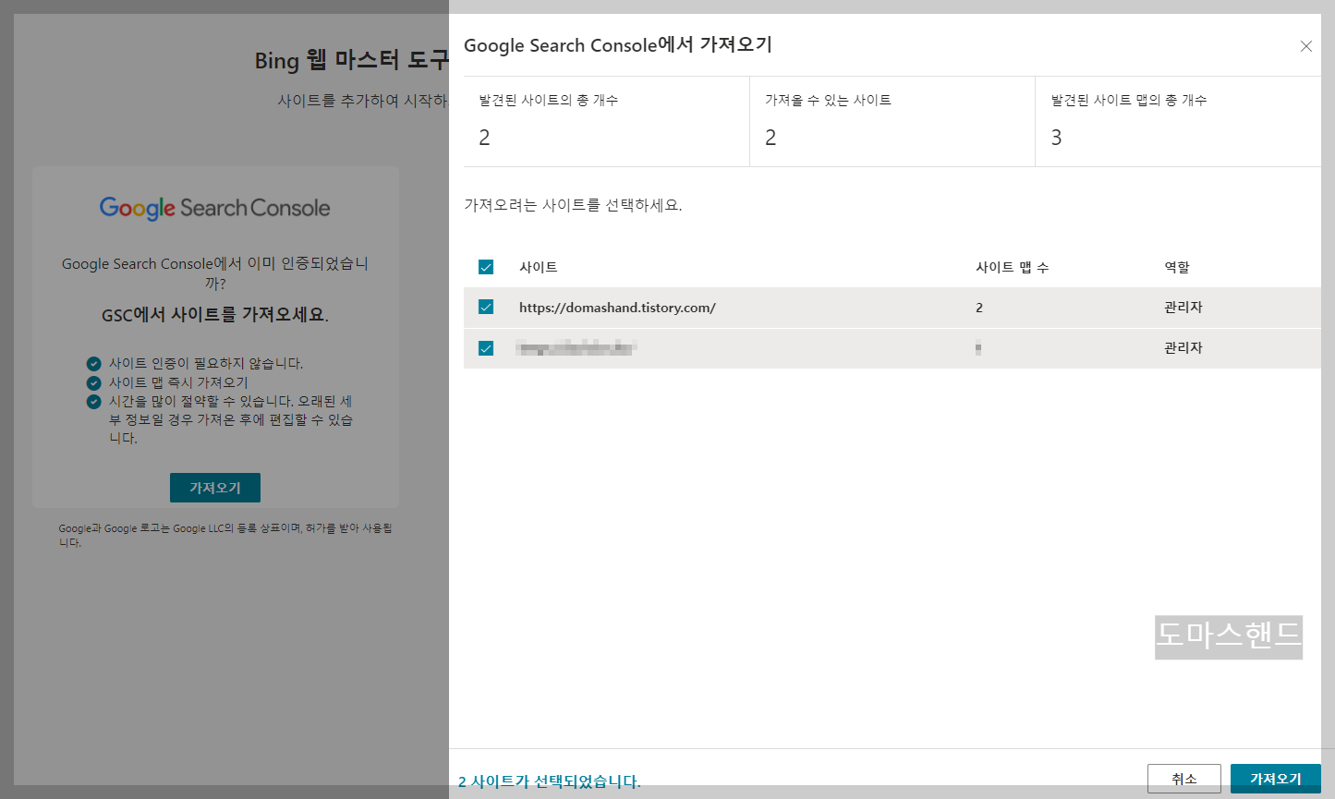Screen dimensions: 1335x799
Task: Select the https://domashand.tistory.com/ site URL
Action: [617, 308]
